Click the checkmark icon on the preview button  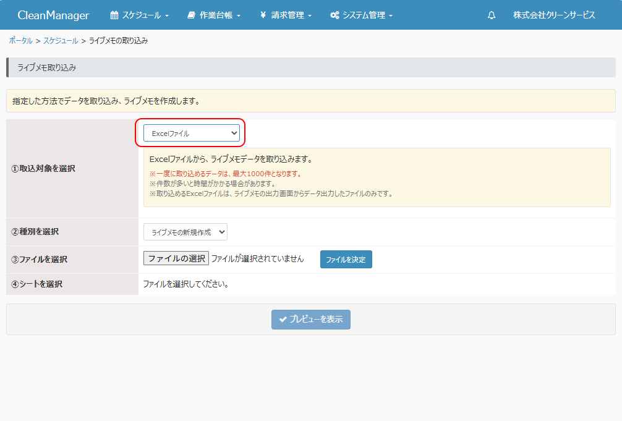click(x=283, y=320)
